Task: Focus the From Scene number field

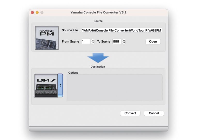Action: click(x=86, y=41)
